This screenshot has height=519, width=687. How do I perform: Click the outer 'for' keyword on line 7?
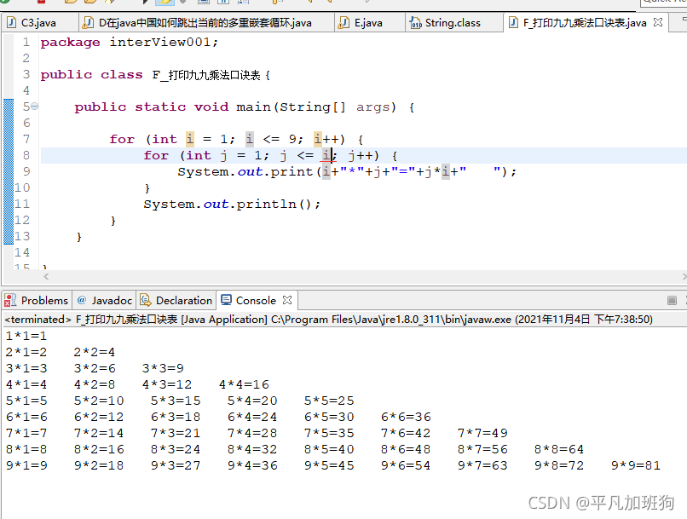pyautogui.click(x=122, y=139)
